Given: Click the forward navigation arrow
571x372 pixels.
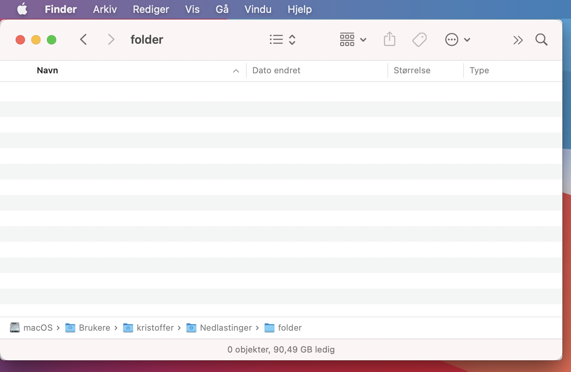Looking at the screenshot, I should pyautogui.click(x=111, y=39).
